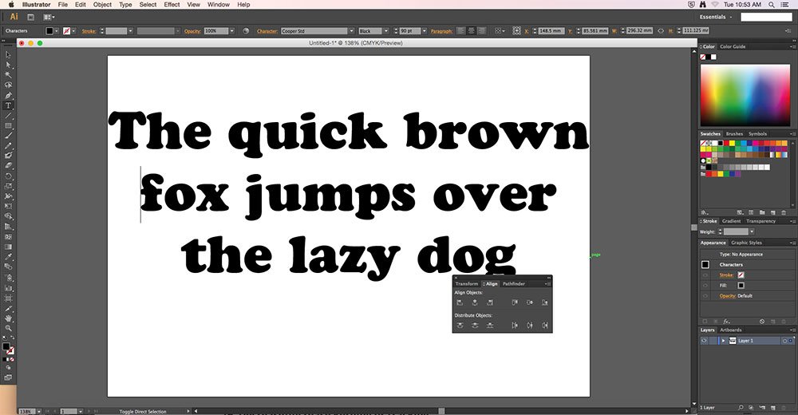Open the Effect menu
The image size is (798, 415).
pos(172,5)
